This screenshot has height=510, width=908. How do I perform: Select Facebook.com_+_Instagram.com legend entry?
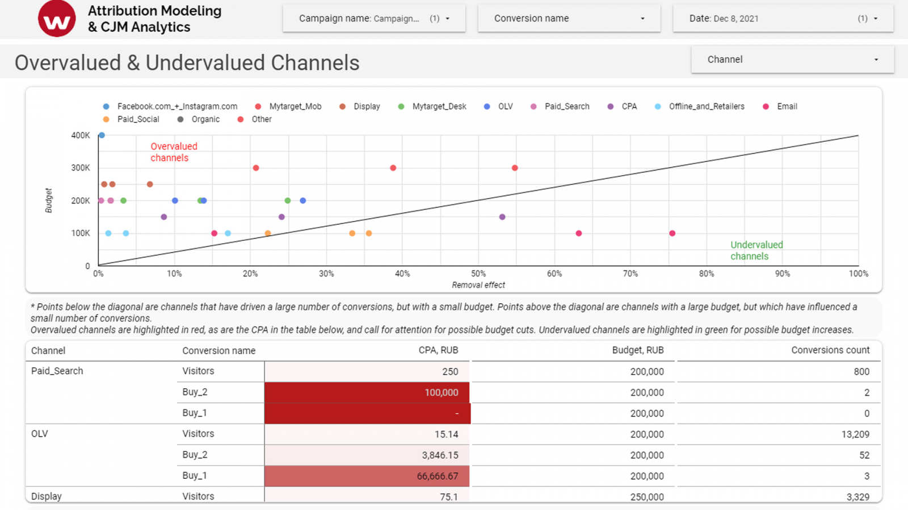[176, 107]
